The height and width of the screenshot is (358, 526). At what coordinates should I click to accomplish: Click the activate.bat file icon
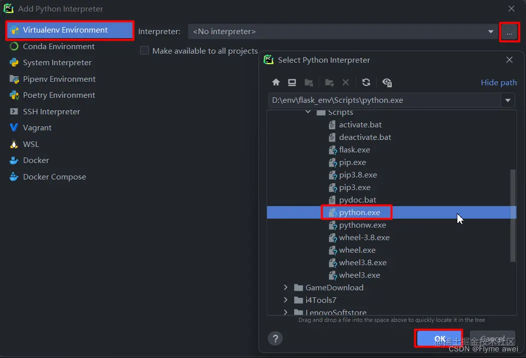click(x=332, y=125)
